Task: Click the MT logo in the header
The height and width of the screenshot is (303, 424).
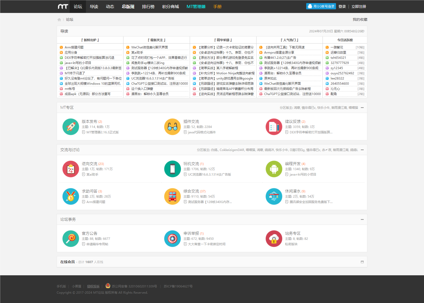Action: [63, 6]
